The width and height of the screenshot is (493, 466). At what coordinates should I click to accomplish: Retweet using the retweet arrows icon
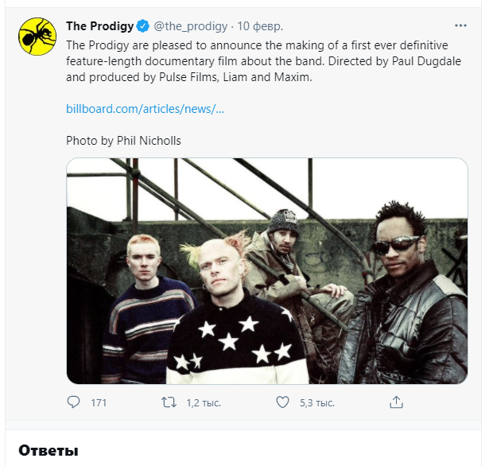pyautogui.click(x=169, y=402)
